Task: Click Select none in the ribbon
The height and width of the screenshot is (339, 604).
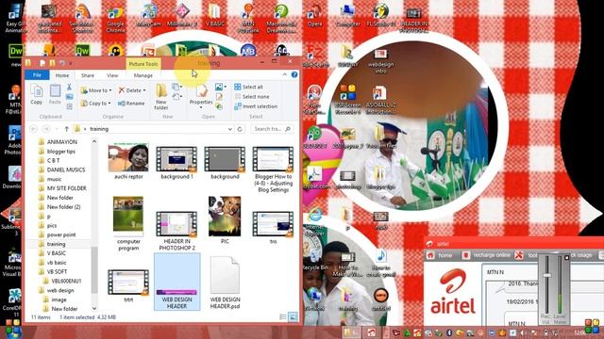Action: pos(252,97)
